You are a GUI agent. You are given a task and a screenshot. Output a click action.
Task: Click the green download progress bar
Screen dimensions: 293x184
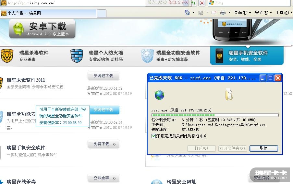pos(215,115)
